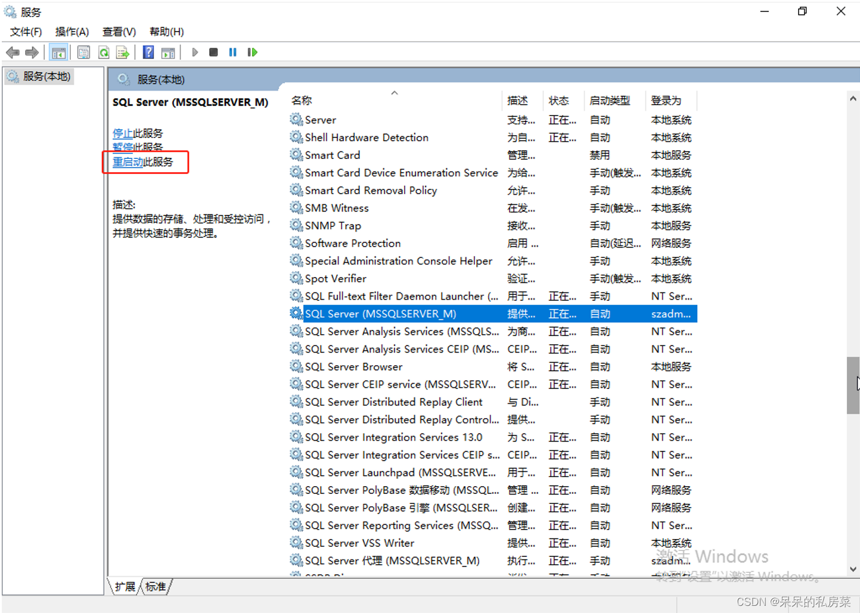The width and height of the screenshot is (860, 613).
Task: Select SQL Server 代理 (MSSQLSERVER_M) row
Action: (493, 561)
